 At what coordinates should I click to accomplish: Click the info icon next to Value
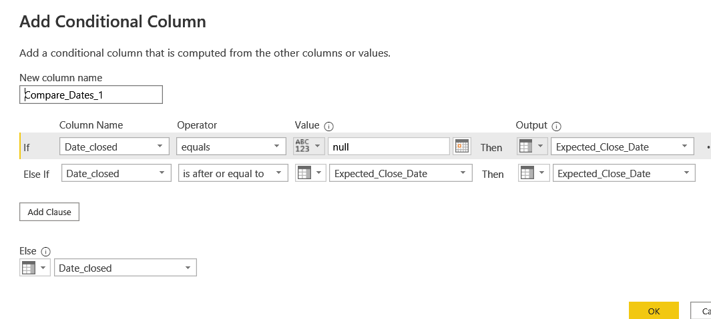[x=329, y=127]
